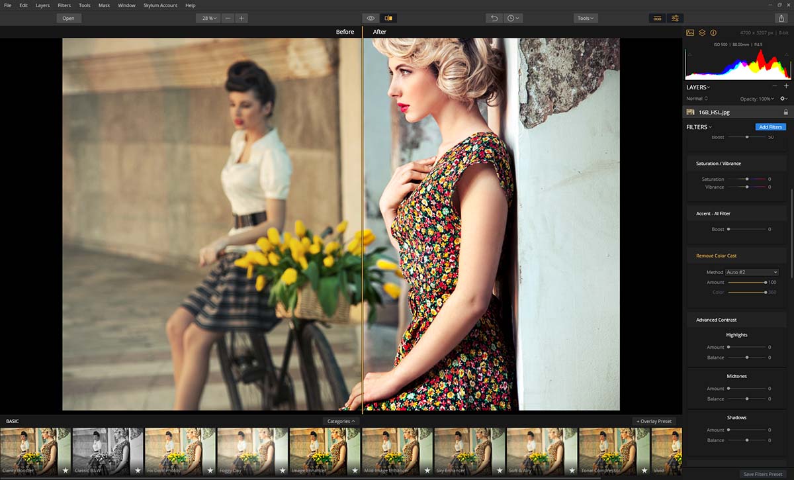The width and height of the screenshot is (794, 480).
Task: Expand the Tools dropdown
Action: [586, 19]
